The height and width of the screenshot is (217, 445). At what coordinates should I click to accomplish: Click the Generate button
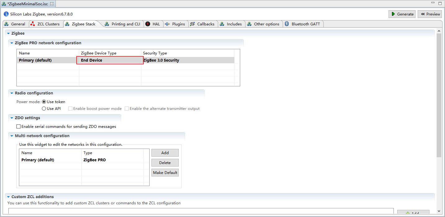coord(402,14)
